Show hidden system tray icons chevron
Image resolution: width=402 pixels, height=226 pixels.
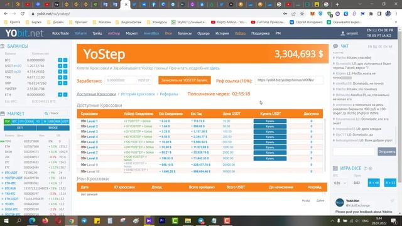[x=332, y=220]
